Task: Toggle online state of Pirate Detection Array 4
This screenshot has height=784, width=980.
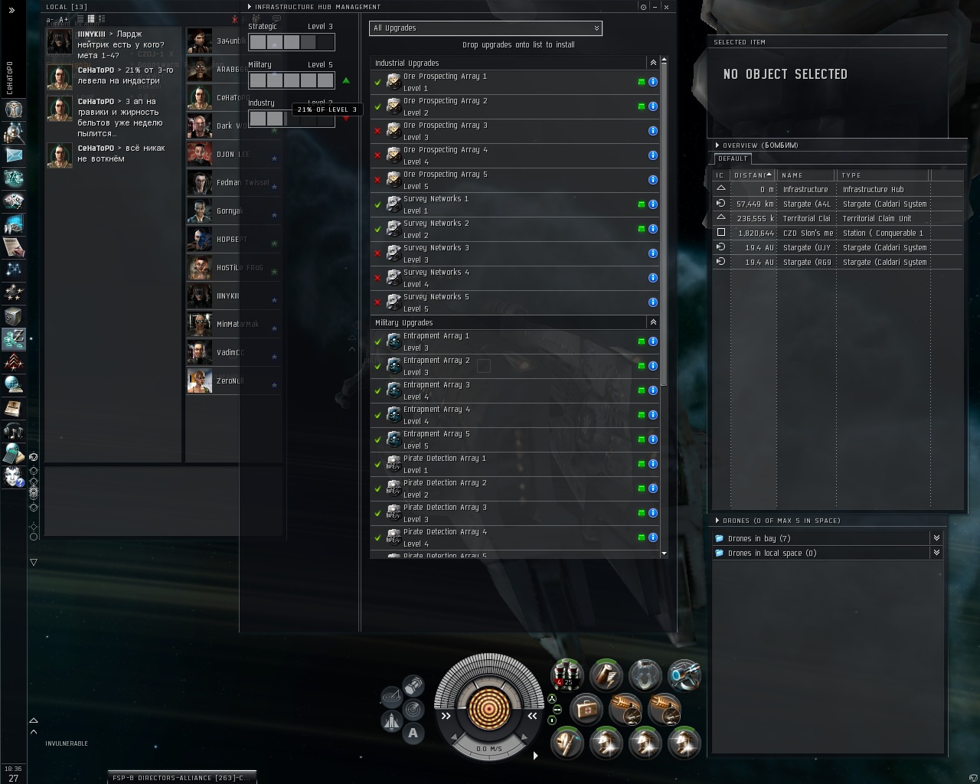Action: click(642, 537)
